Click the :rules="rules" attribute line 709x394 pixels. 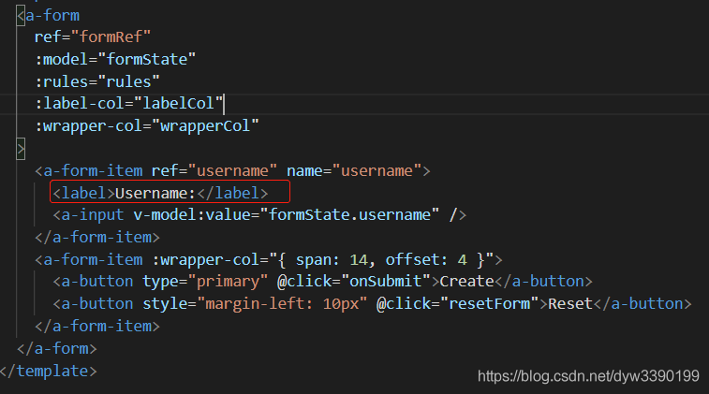97,81
